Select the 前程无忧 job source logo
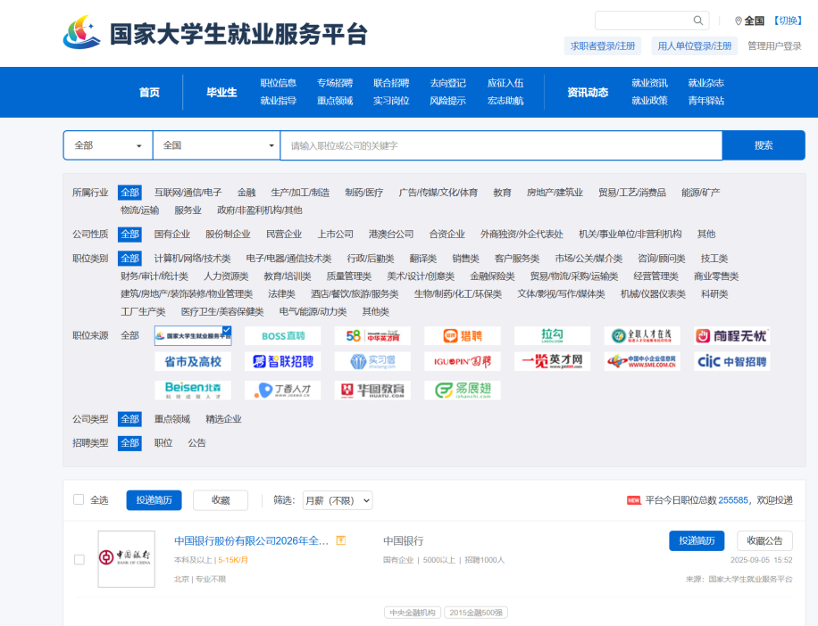The image size is (818, 626). [731, 336]
